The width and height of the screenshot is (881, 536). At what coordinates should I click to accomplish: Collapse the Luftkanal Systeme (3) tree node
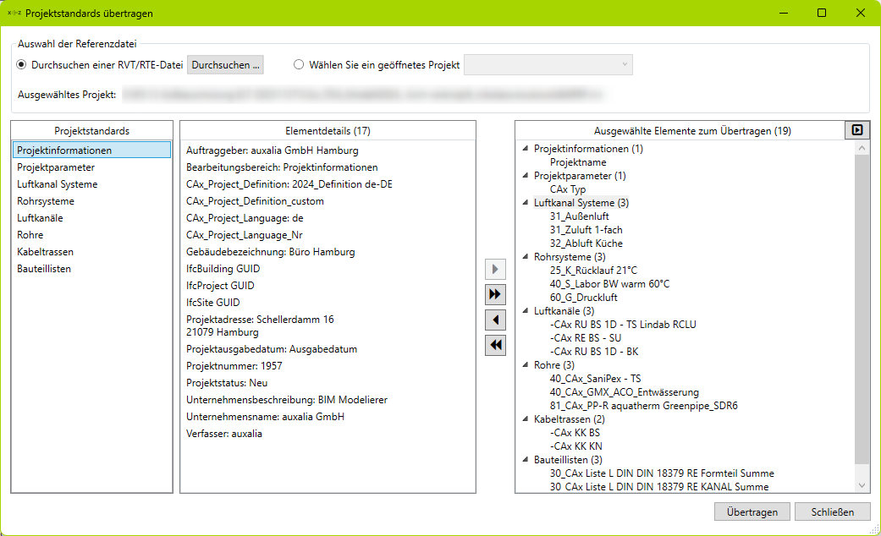(x=526, y=203)
